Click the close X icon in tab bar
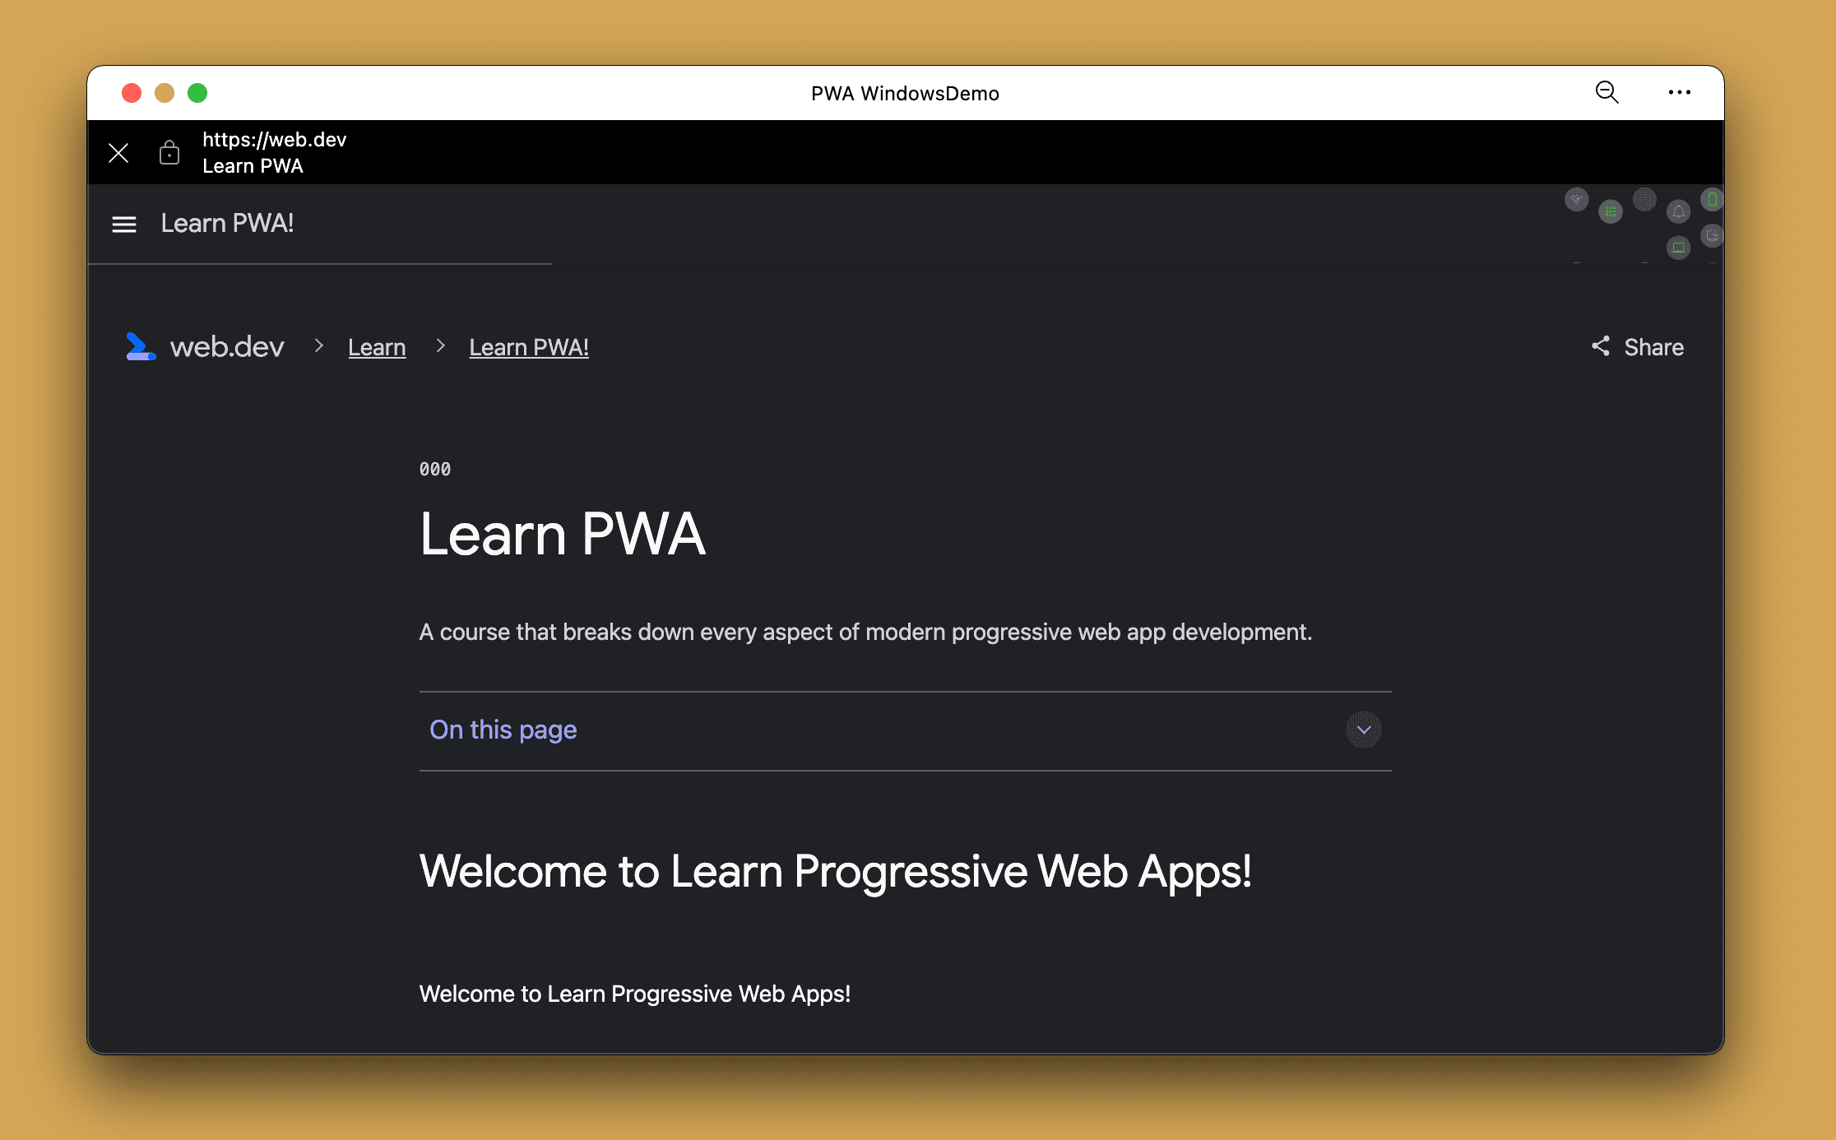1836x1140 pixels. (115, 152)
